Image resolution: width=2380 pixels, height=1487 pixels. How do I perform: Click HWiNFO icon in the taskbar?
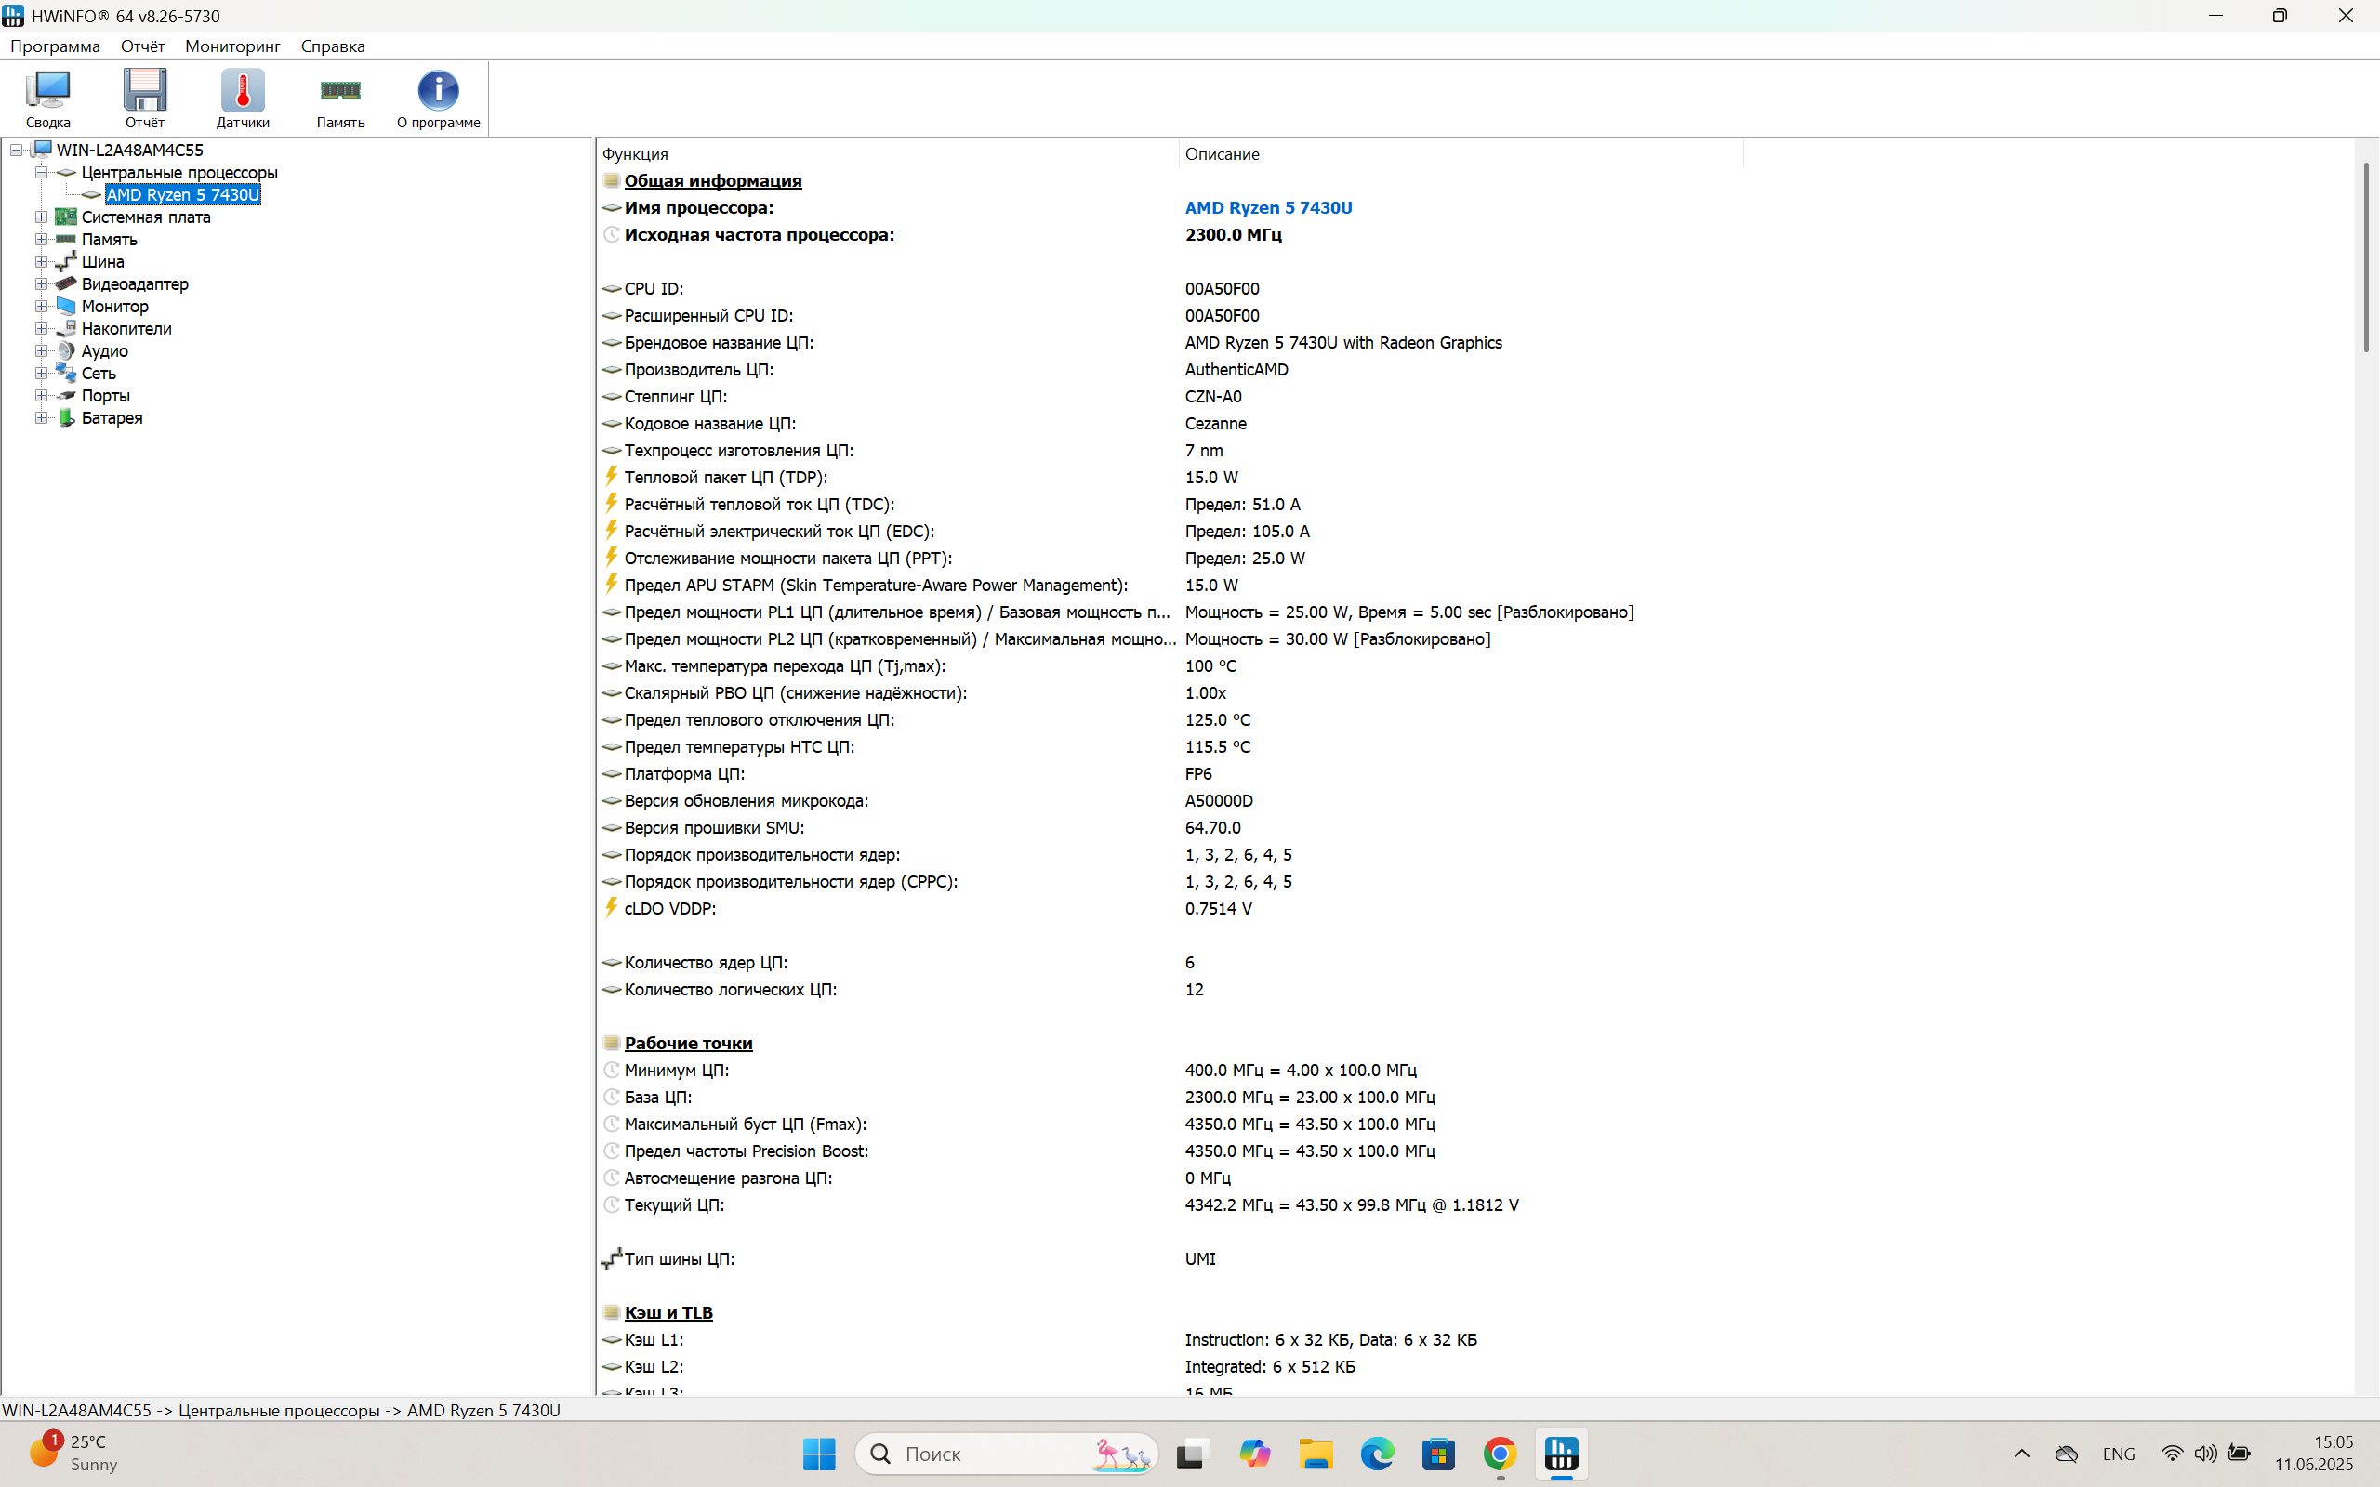(x=1561, y=1453)
